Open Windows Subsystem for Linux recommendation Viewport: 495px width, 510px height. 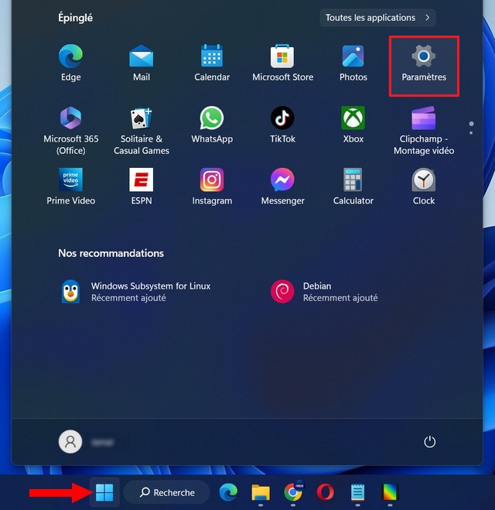[136, 292]
